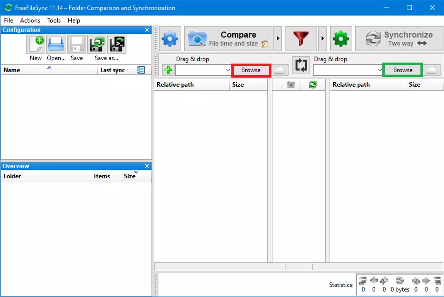Click the category camera column icon
Screen dimensions: 444x297
point(291,85)
